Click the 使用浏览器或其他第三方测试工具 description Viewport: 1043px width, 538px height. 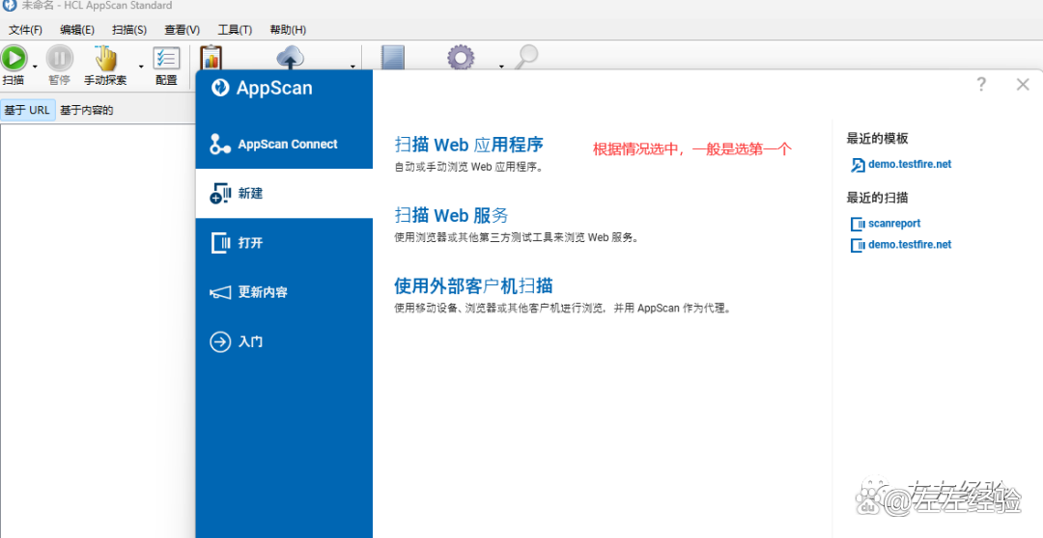pyautogui.click(x=517, y=238)
